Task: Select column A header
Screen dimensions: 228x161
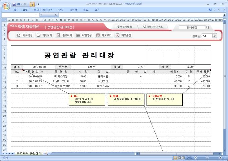Action: (x=9, y=20)
